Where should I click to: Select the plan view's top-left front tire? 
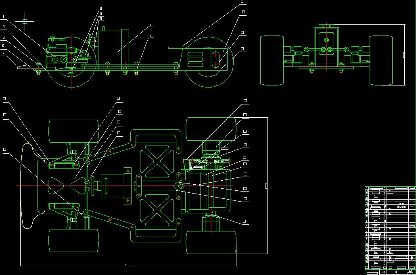[x=74, y=131]
